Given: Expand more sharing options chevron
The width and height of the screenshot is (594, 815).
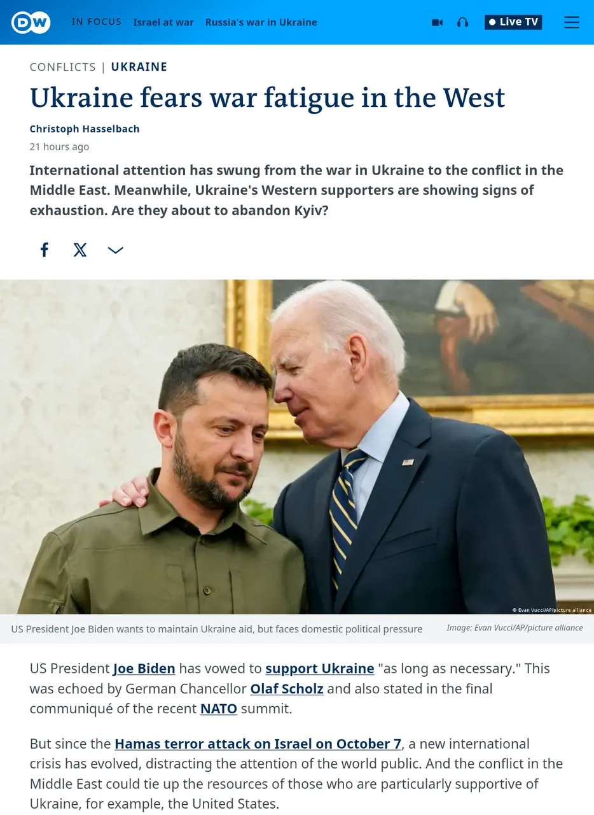Looking at the screenshot, I should 116,250.
